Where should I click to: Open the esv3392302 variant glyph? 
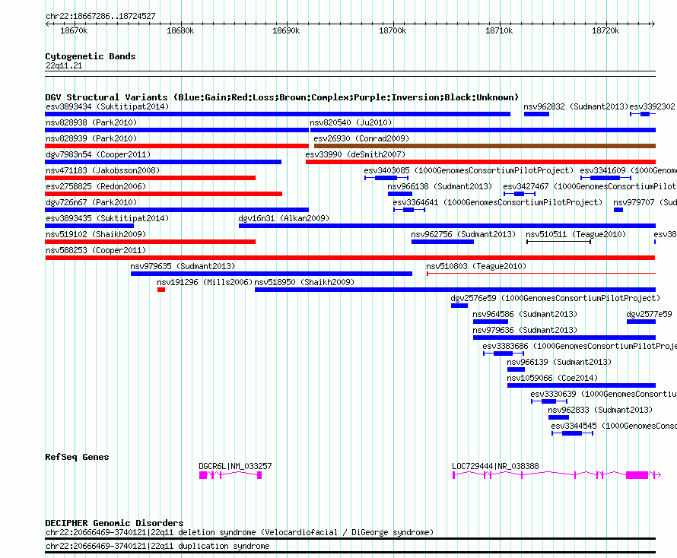pos(643,114)
